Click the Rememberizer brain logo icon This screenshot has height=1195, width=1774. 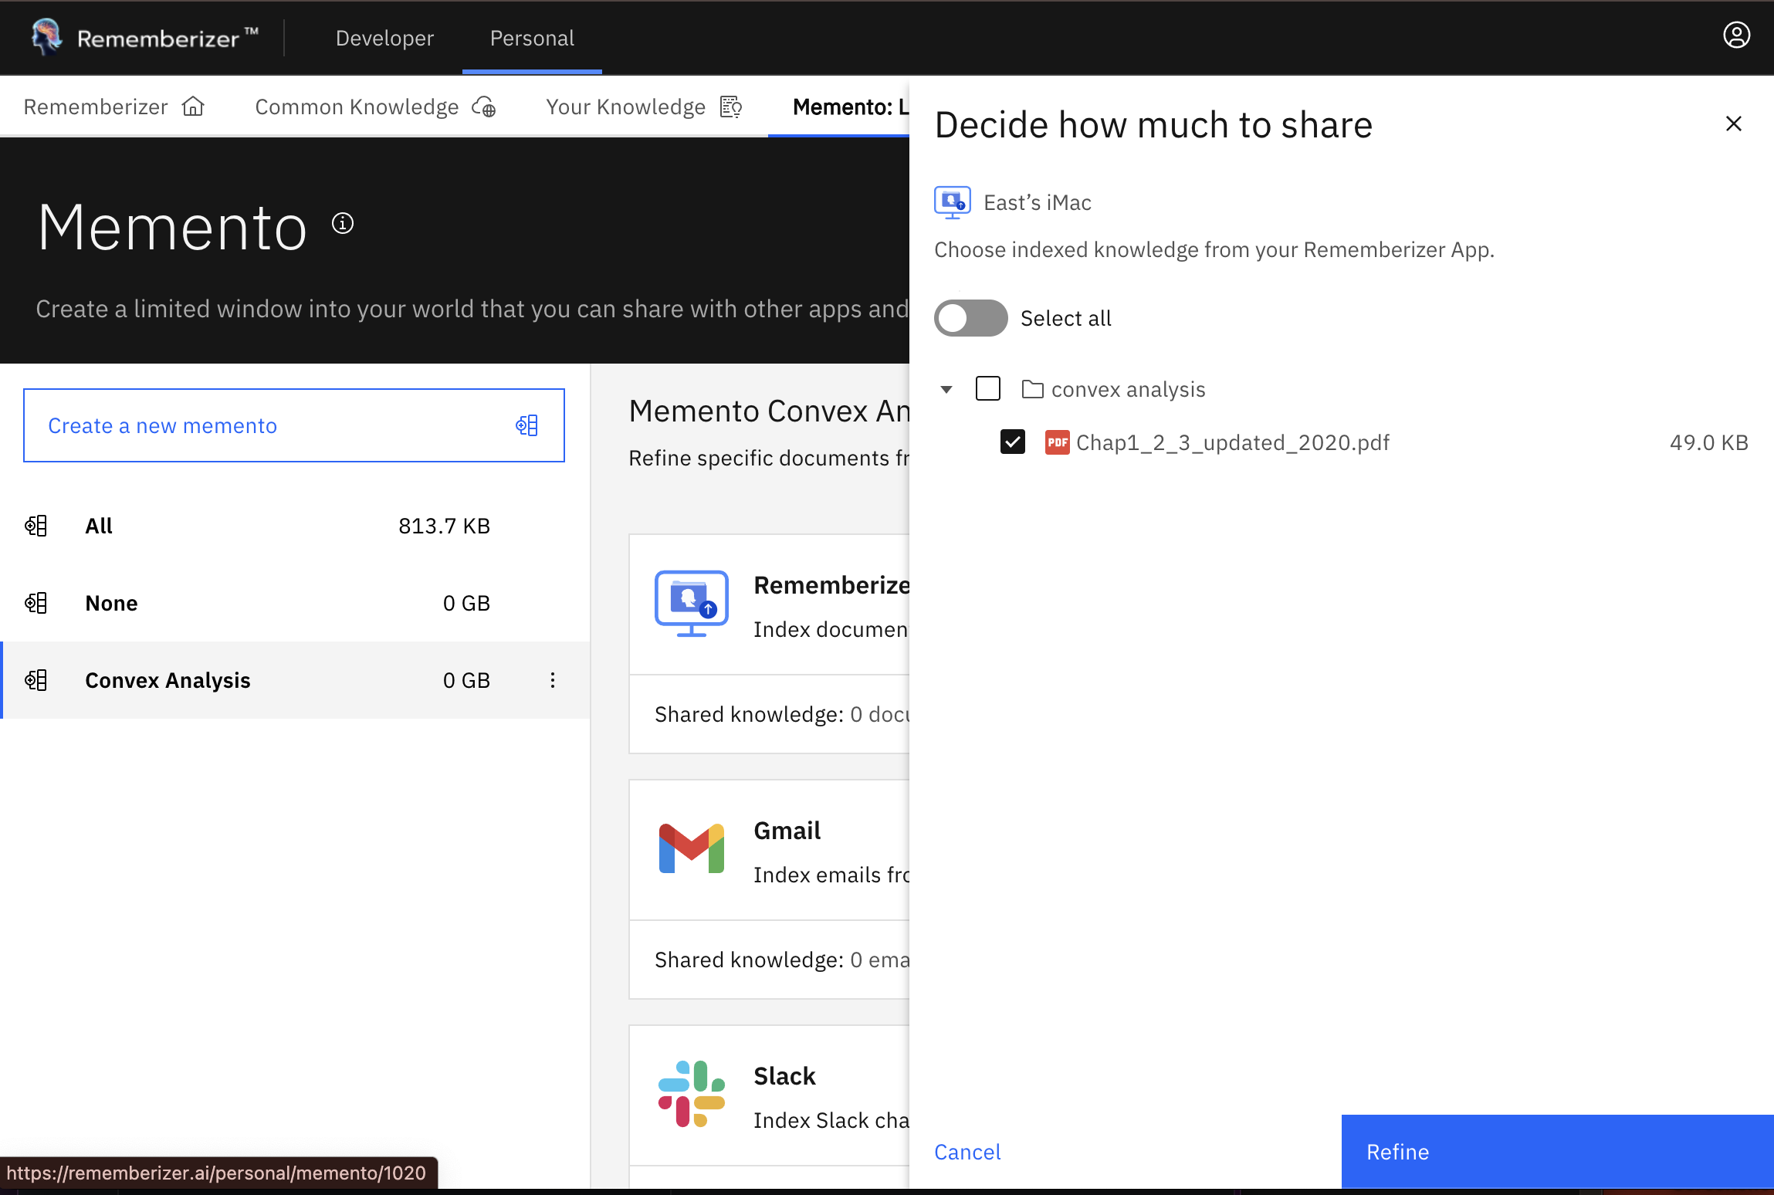(x=47, y=36)
